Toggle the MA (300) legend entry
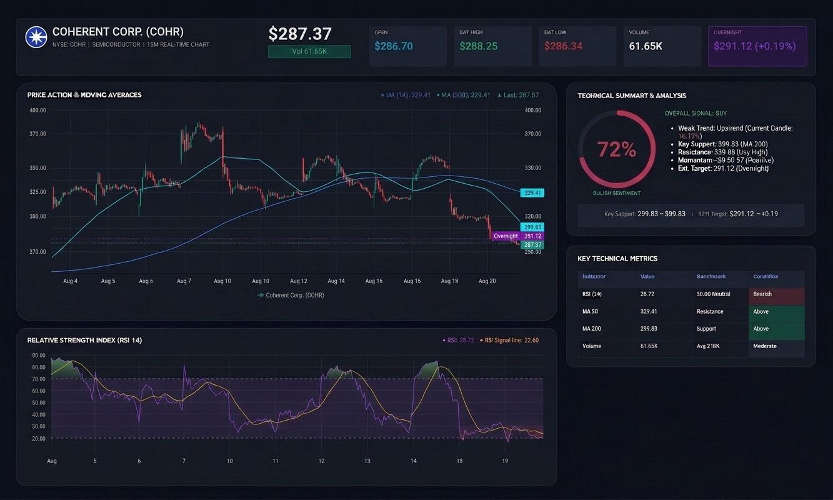Screen dimensions: 833x500 click(464, 95)
